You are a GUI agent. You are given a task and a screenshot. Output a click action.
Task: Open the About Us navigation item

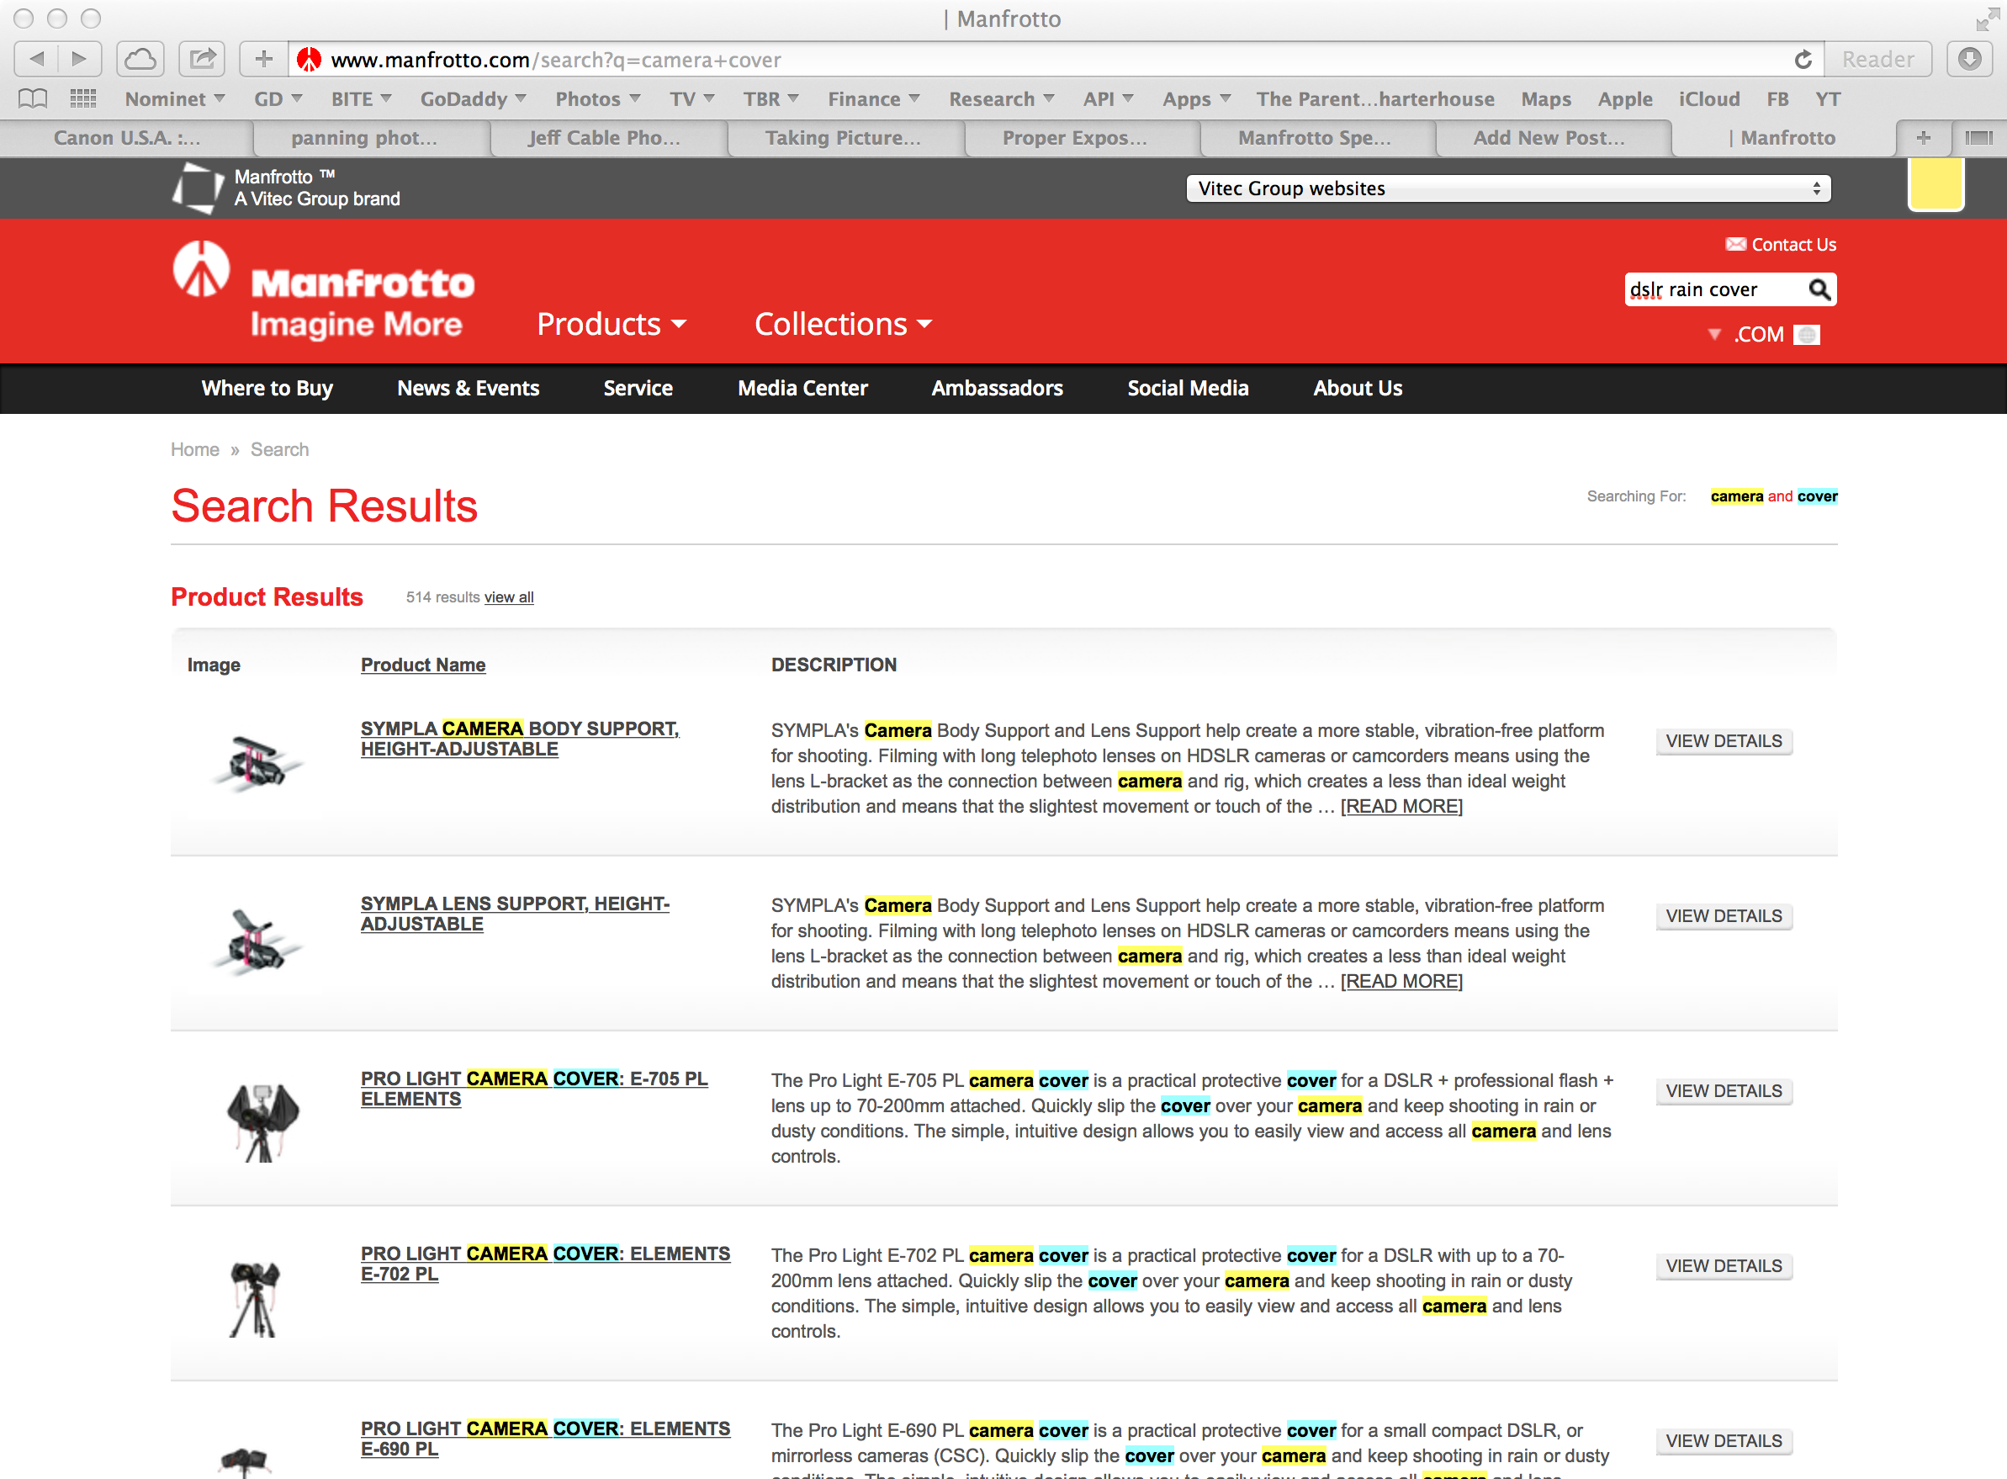(x=1357, y=388)
